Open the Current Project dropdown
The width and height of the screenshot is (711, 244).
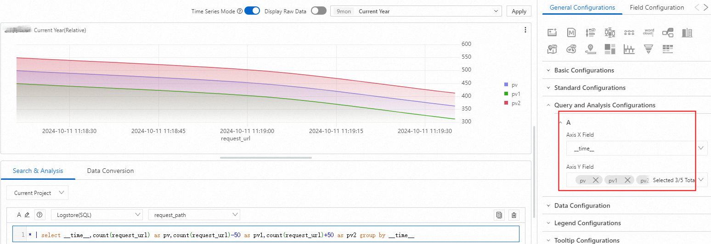[x=38, y=193]
